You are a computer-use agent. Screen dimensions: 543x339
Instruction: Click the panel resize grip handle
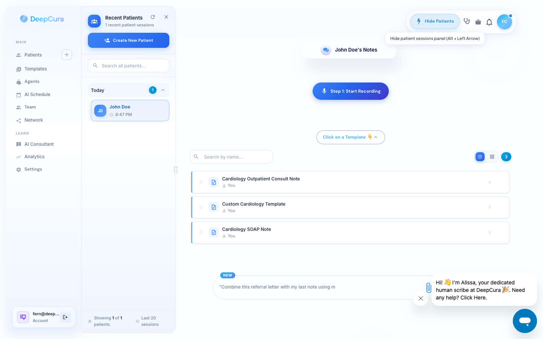pos(176,169)
